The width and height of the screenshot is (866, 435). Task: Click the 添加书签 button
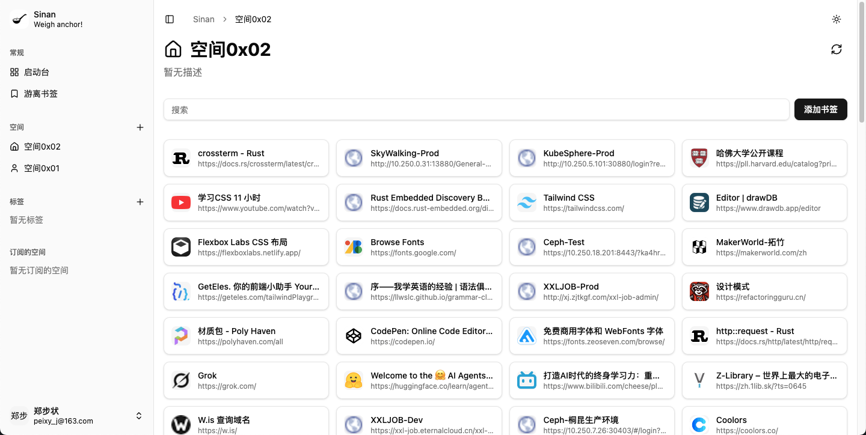821,109
